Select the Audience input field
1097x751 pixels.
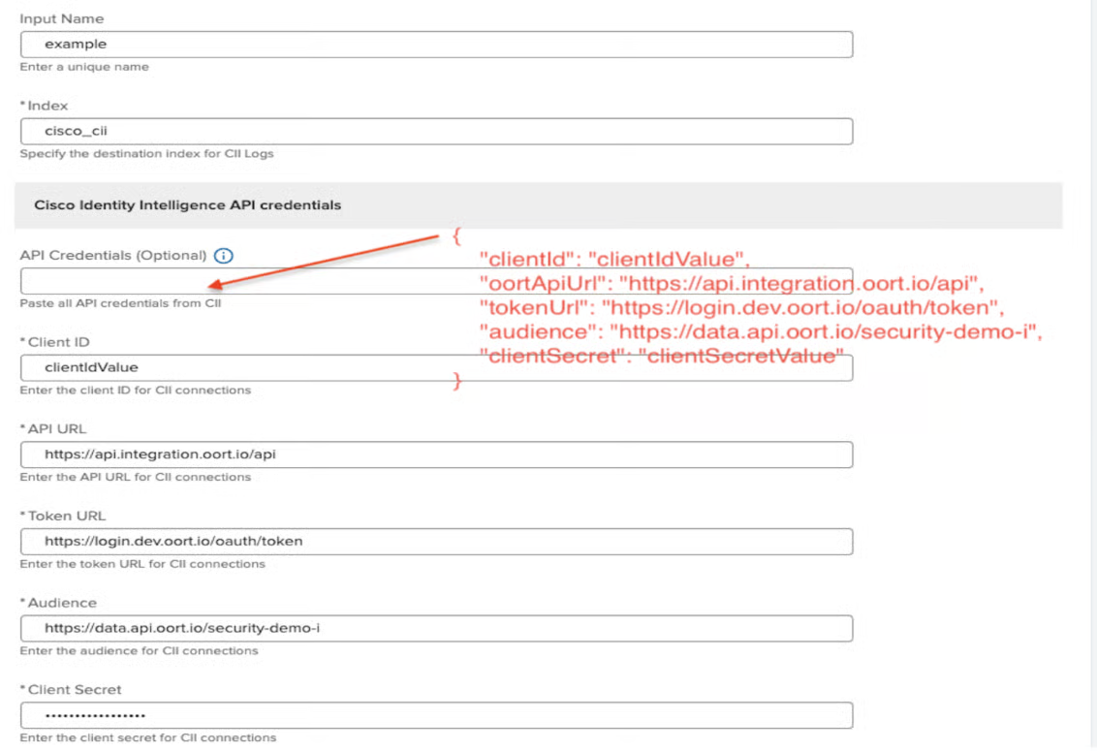(x=436, y=628)
